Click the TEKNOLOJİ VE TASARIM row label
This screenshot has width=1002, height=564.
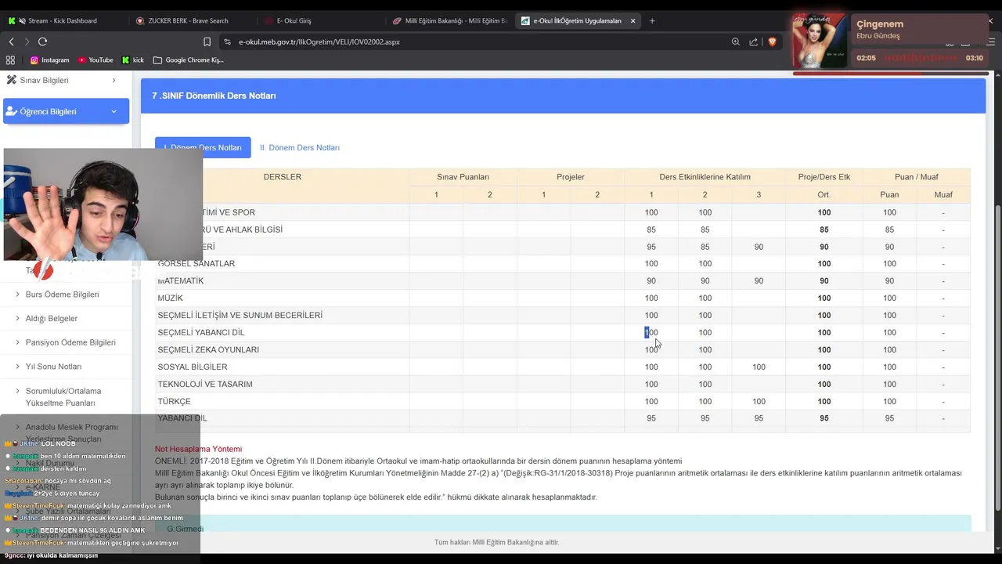click(x=205, y=385)
